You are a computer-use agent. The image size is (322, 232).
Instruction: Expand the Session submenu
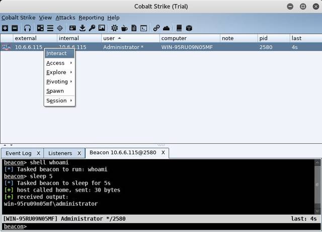[59, 101]
